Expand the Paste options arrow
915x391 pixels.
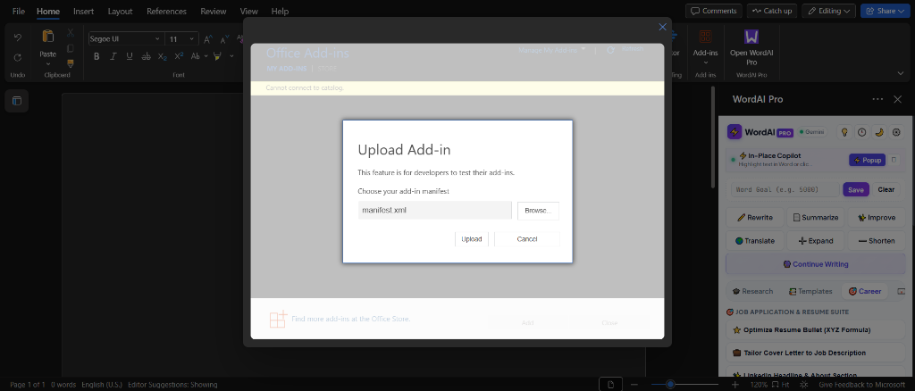click(x=48, y=62)
